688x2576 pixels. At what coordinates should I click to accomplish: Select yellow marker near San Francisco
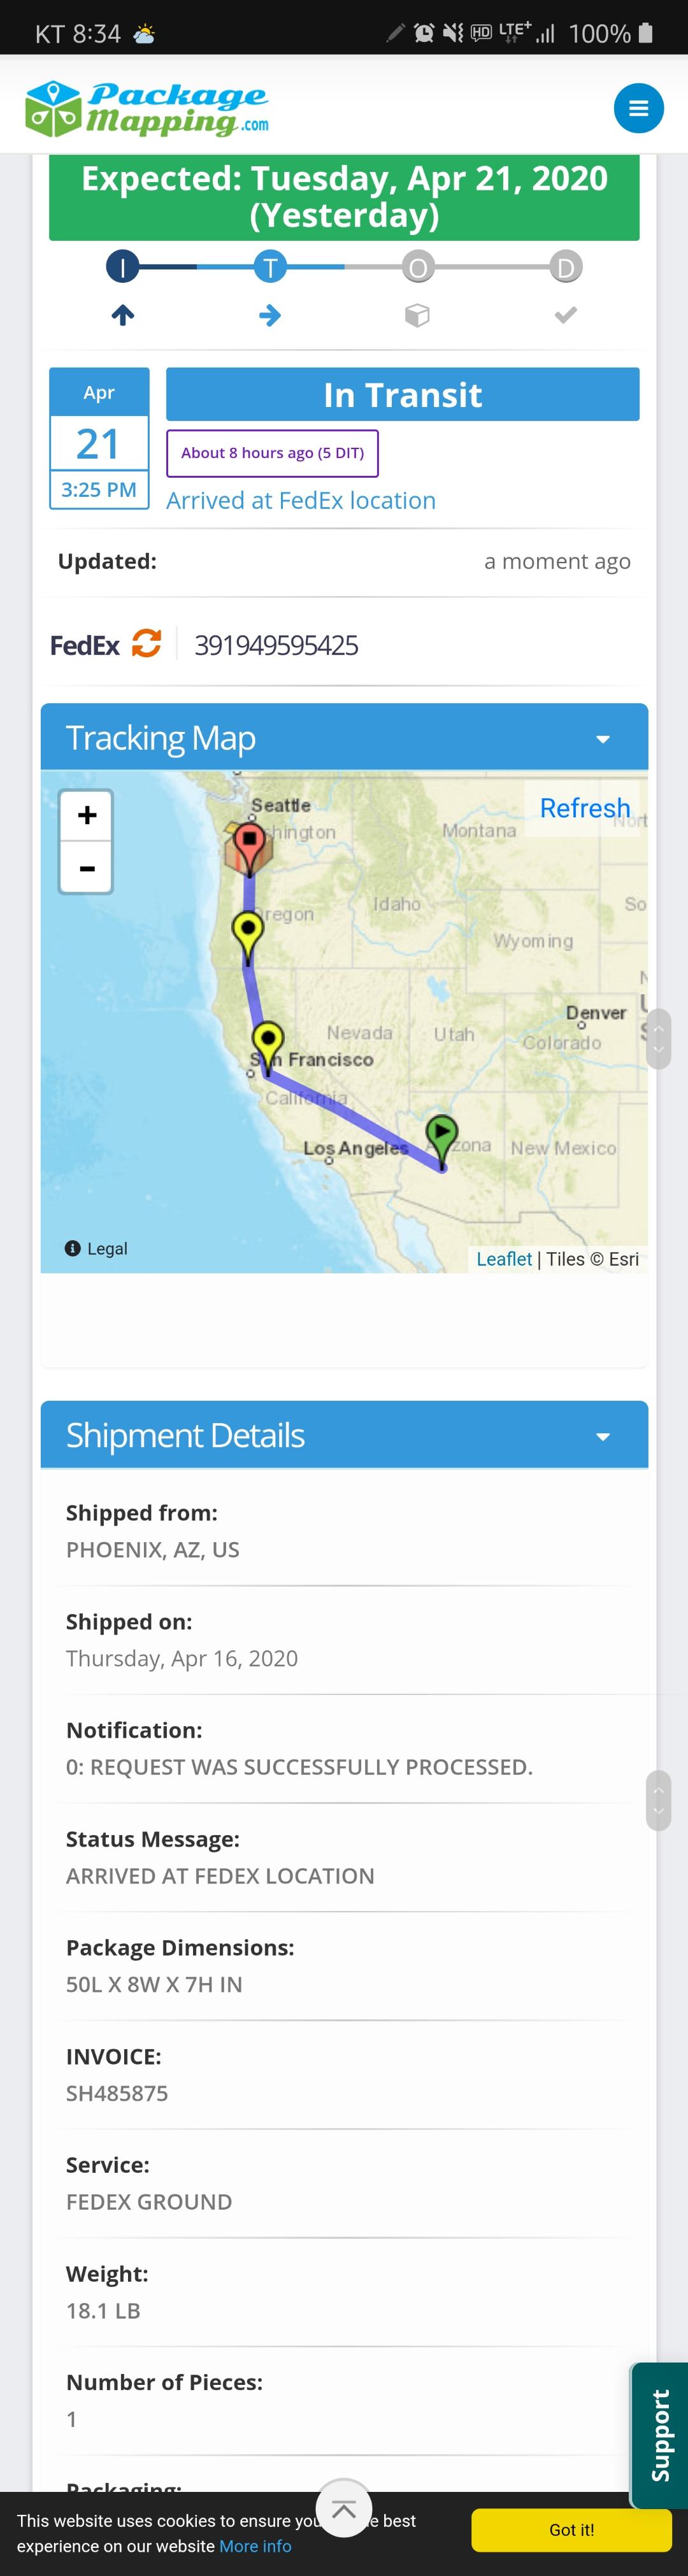(x=267, y=1040)
